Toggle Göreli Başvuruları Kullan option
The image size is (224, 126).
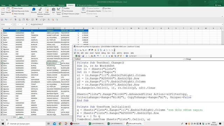(20, 11)
